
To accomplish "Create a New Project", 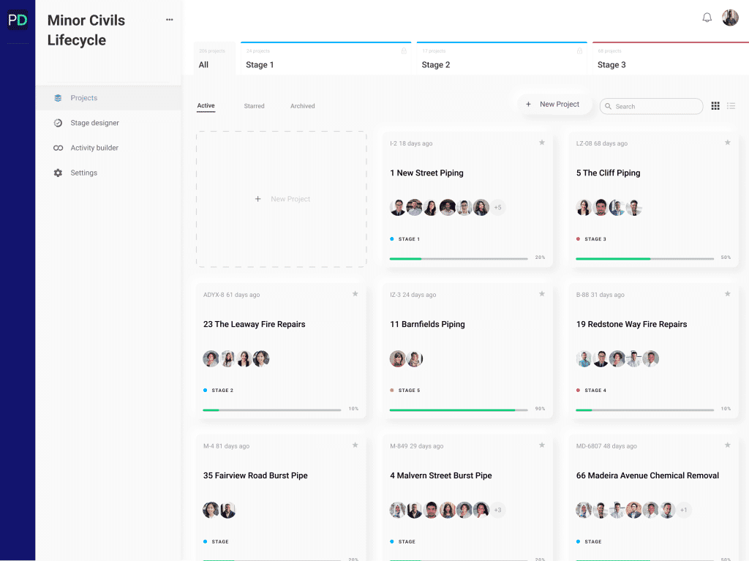I will pos(554,105).
